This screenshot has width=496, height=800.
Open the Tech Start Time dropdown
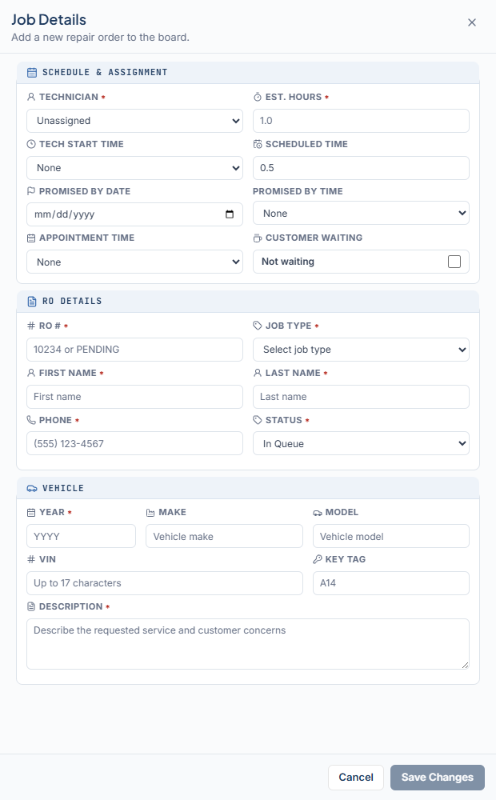(x=134, y=168)
